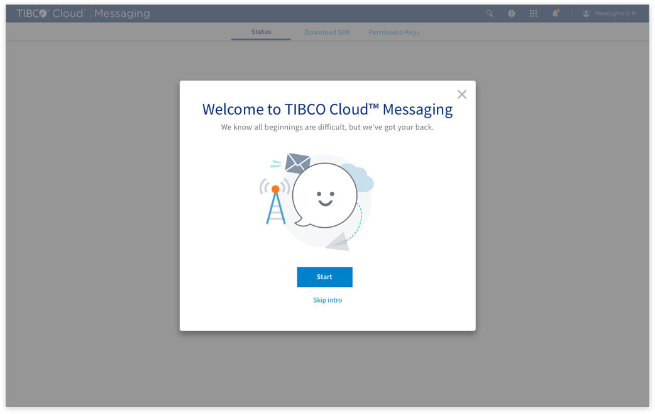Open the notifications bell icon
The width and height of the screenshot is (655, 414).
(556, 13)
